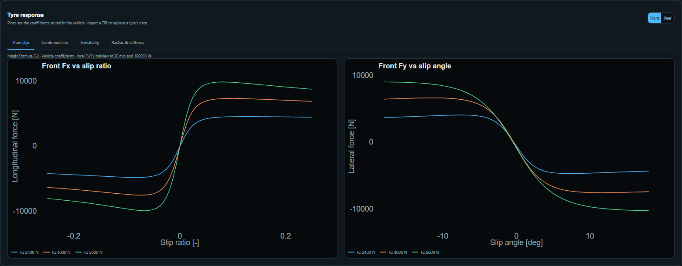Click the 'Tyre response' heading
The width and height of the screenshot is (682, 266).
(x=25, y=15)
